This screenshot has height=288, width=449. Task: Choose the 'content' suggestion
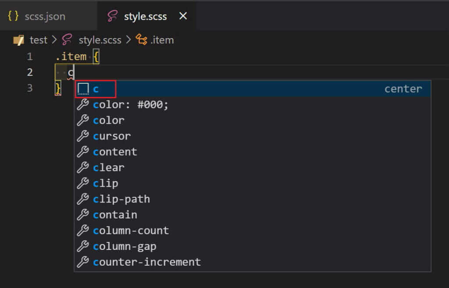(x=253, y=152)
